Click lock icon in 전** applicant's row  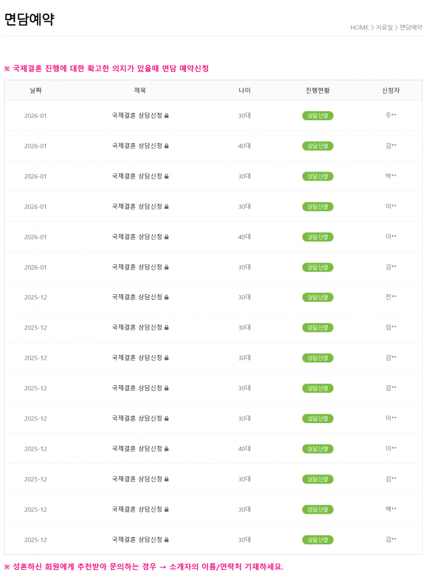pos(167,297)
